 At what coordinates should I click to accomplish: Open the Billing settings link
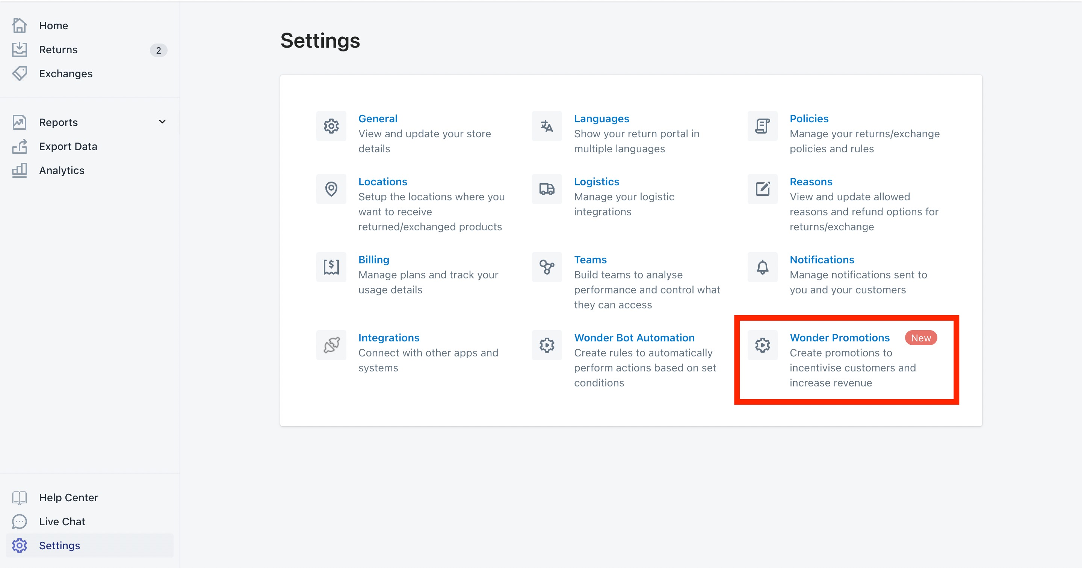pyautogui.click(x=373, y=260)
